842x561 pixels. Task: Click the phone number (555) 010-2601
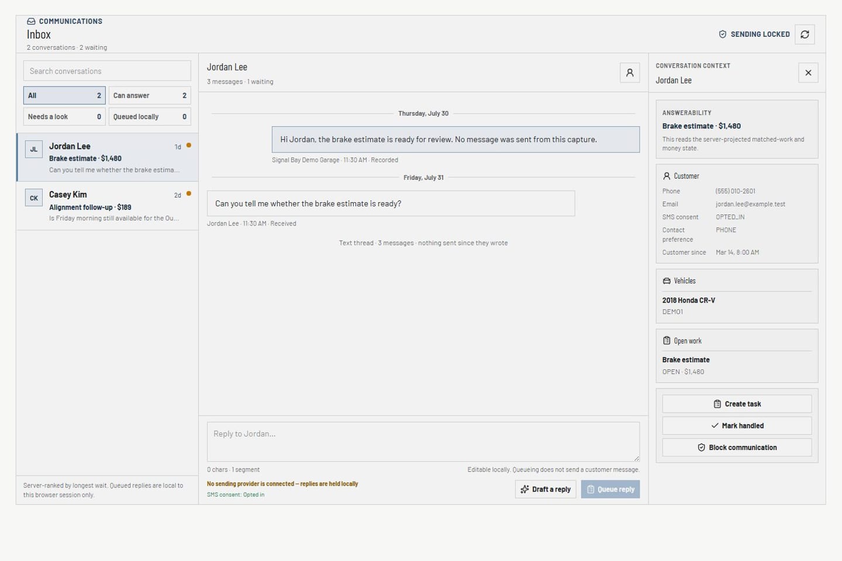click(x=736, y=191)
